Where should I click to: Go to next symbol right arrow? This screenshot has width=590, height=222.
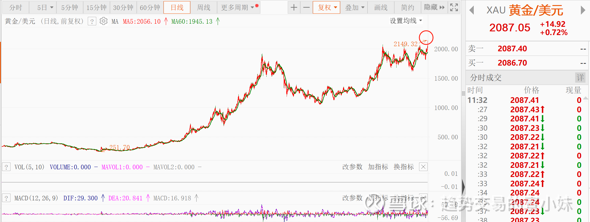tap(583, 10)
